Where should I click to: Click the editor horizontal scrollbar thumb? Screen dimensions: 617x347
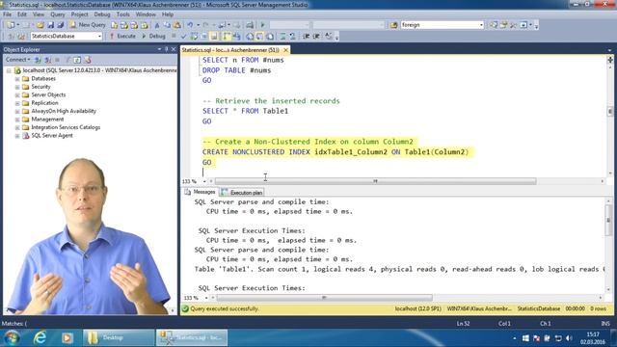pos(375,181)
